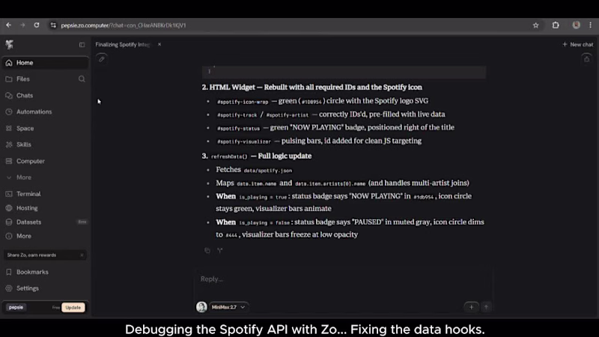Switch to the Finalizing Spotify Integ tab
The width and height of the screenshot is (599, 337).
pyautogui.click(x=123, y=45)
